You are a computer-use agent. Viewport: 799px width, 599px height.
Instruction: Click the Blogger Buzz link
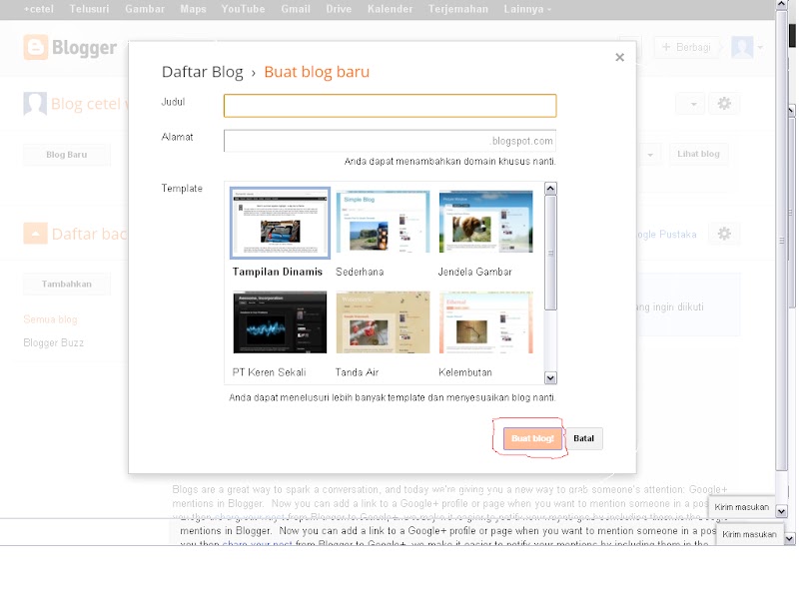click(x=54, y=342)
